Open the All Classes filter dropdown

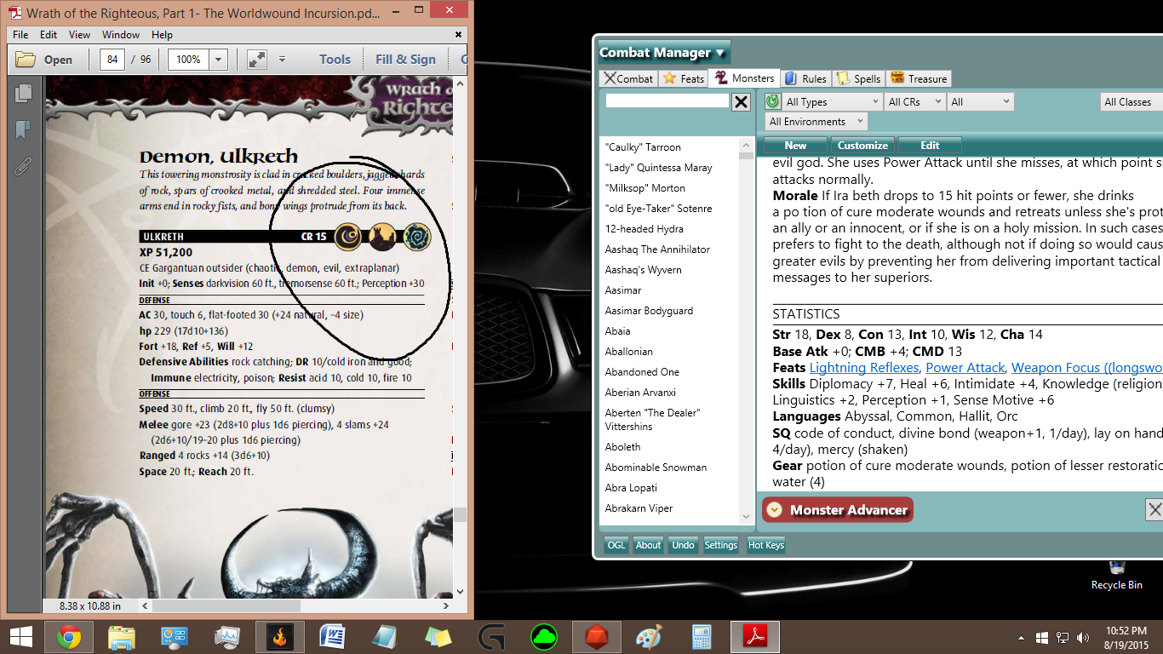pos(1131,101)
